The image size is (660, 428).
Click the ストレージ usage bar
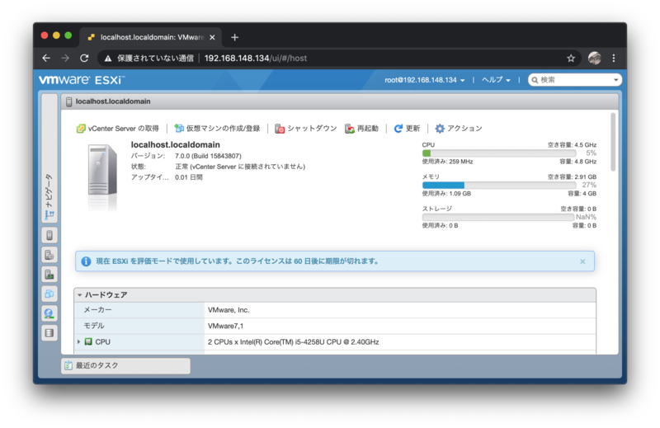[x=498, y=217]
